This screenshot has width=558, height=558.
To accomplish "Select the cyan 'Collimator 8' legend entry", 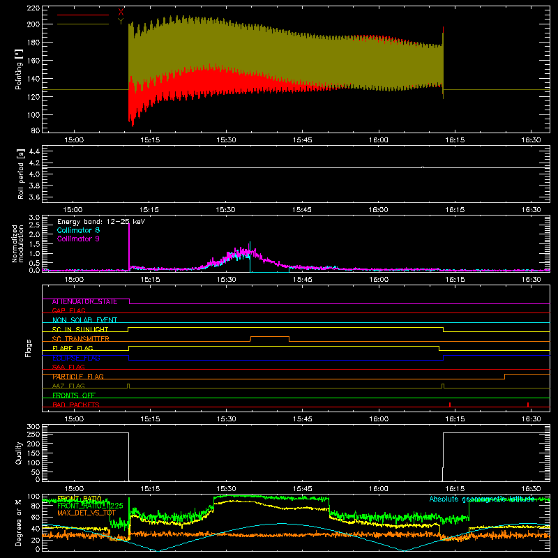I will point(78,230).
